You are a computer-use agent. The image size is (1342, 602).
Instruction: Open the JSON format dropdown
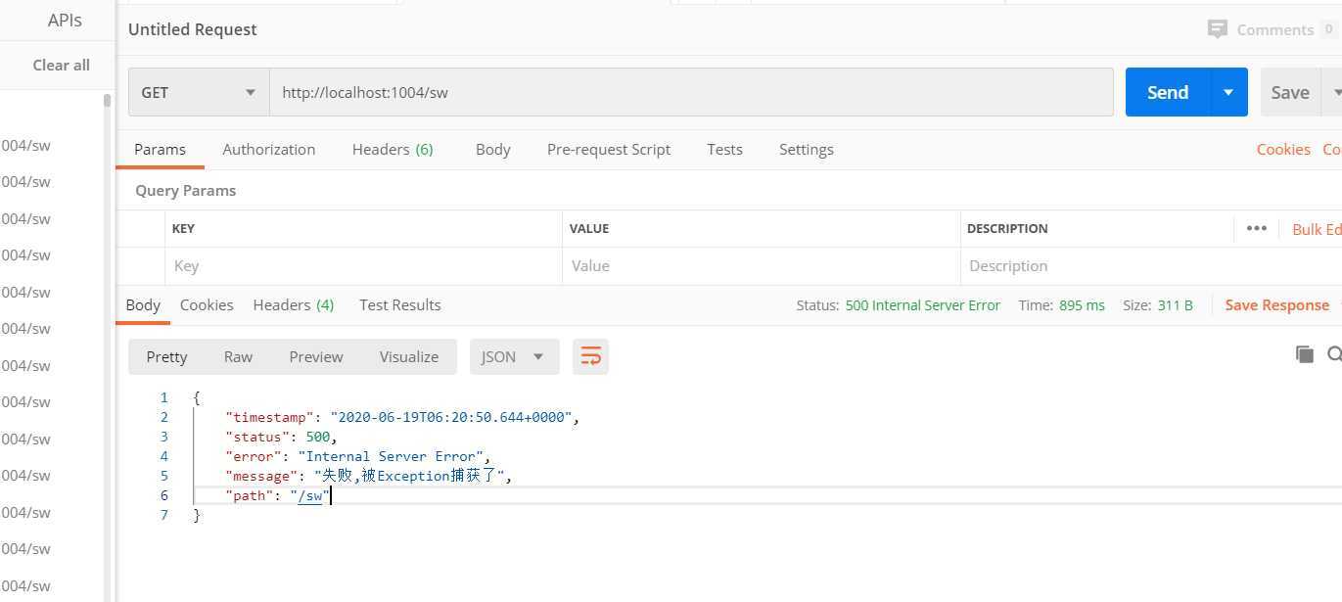click(514, 356)
